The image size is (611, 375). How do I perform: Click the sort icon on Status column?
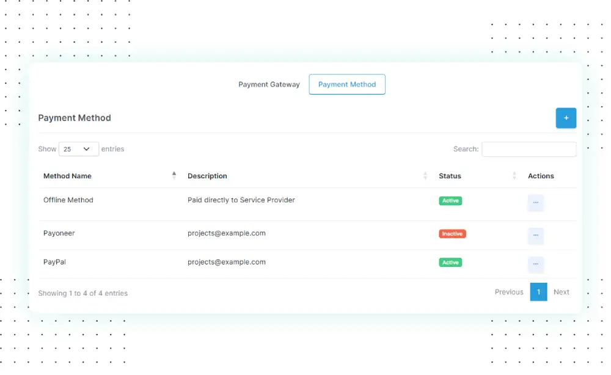(x=515, y=176)
